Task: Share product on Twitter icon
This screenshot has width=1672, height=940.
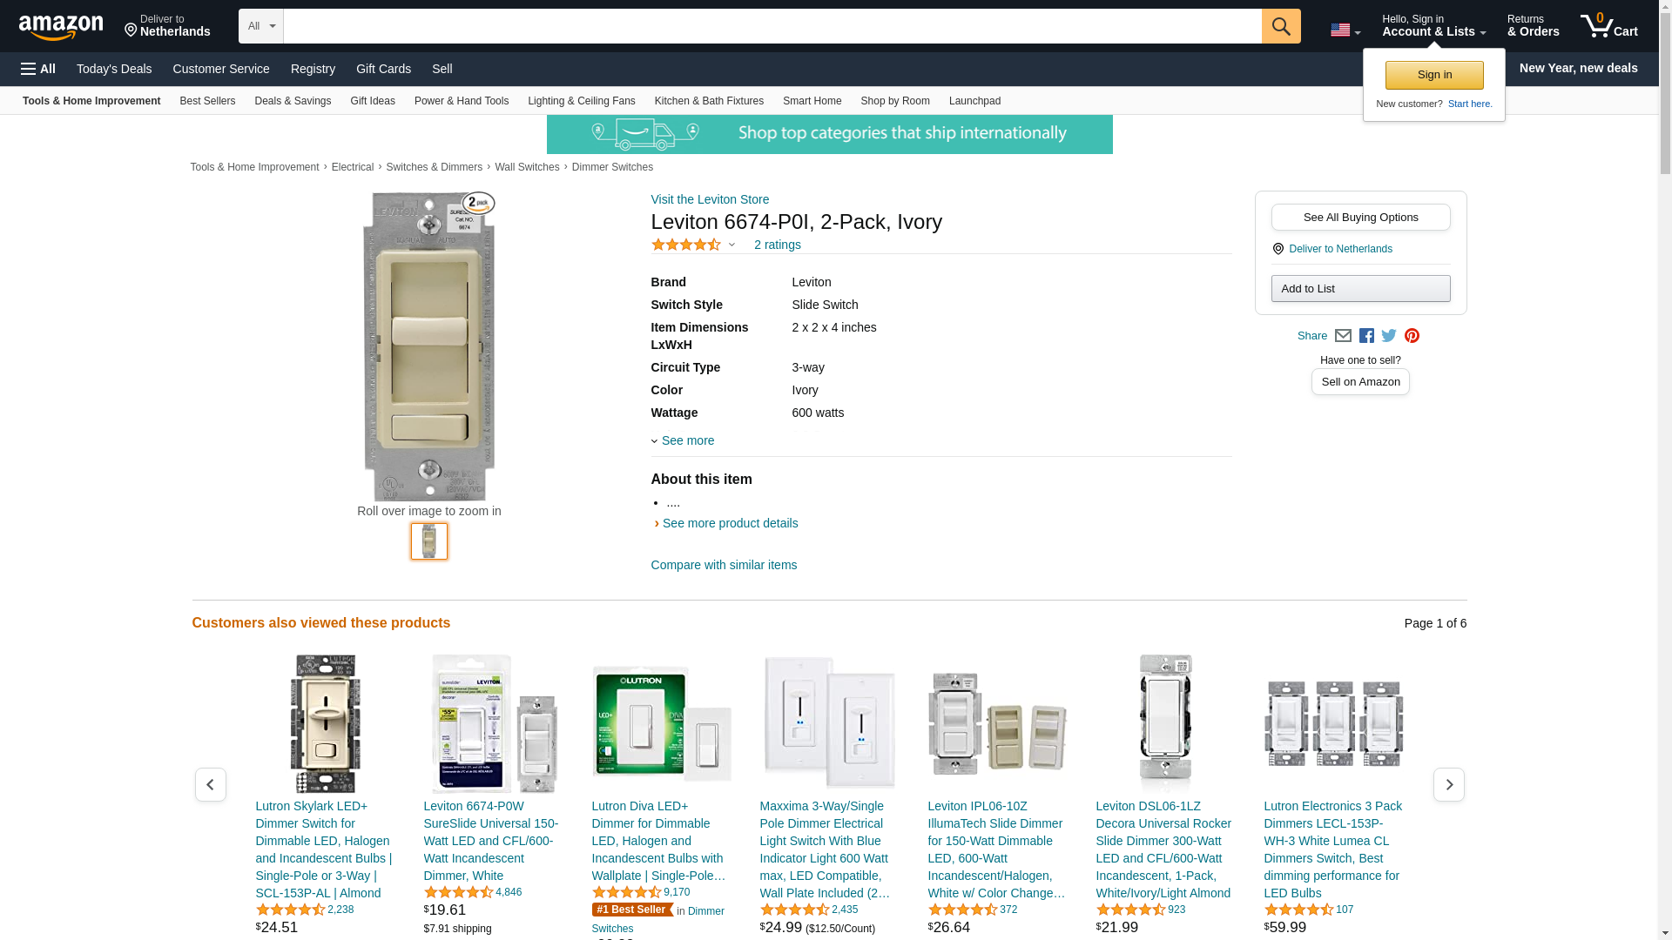Action: pos(1389,336)
